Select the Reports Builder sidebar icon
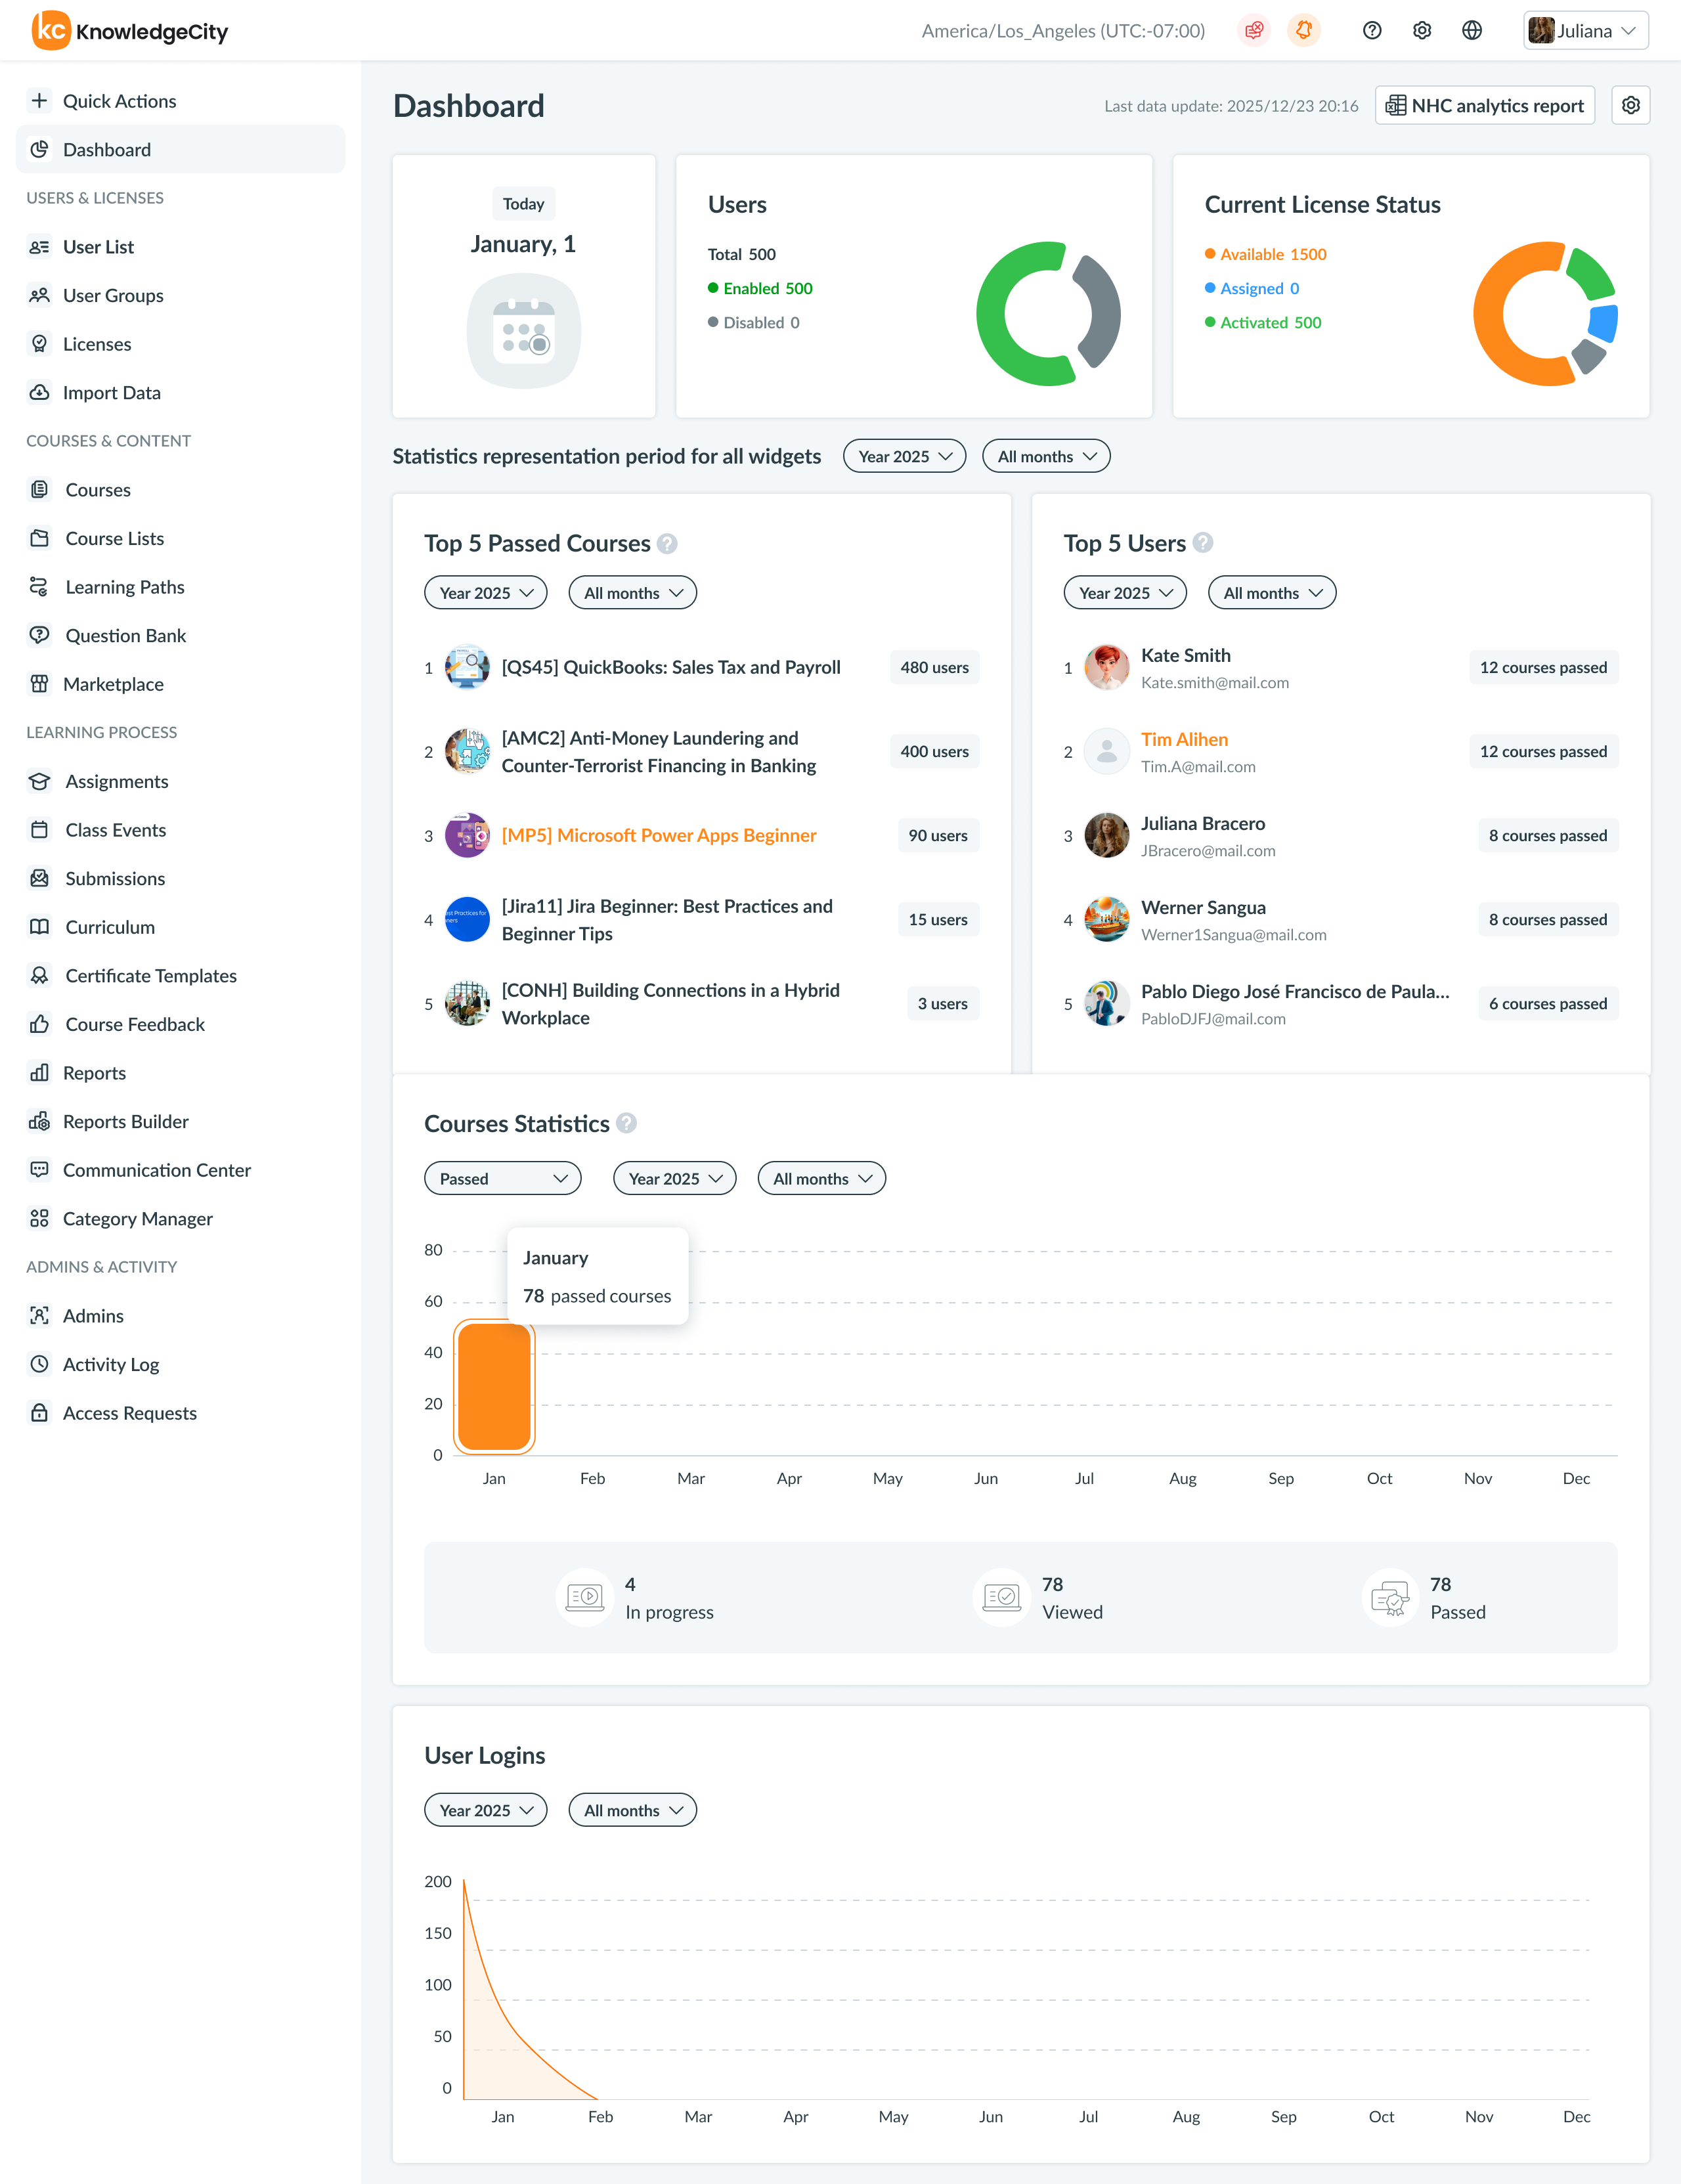 [40, 1121]
